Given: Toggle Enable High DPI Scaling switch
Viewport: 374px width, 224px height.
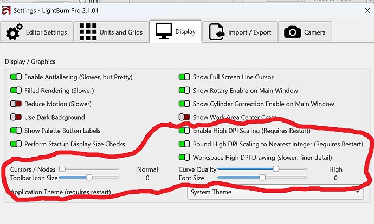Looking at the screenshot, I should point(184,131).
